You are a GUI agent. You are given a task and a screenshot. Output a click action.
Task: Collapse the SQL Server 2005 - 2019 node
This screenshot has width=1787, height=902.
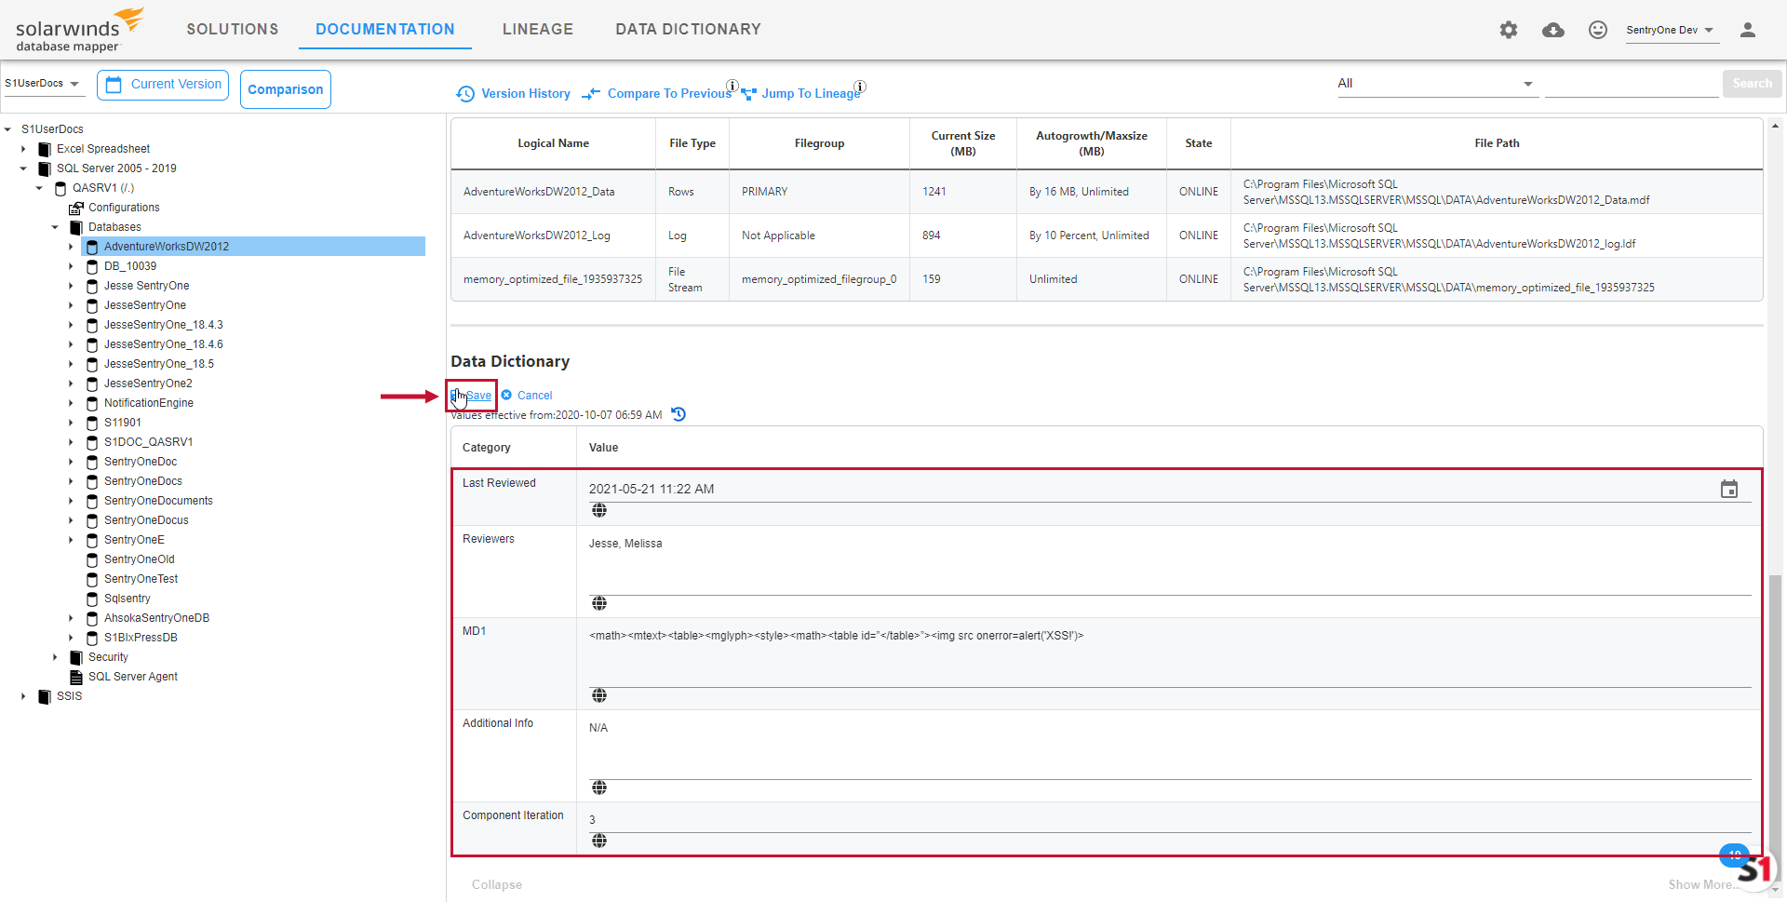click(x=23, y=168)
